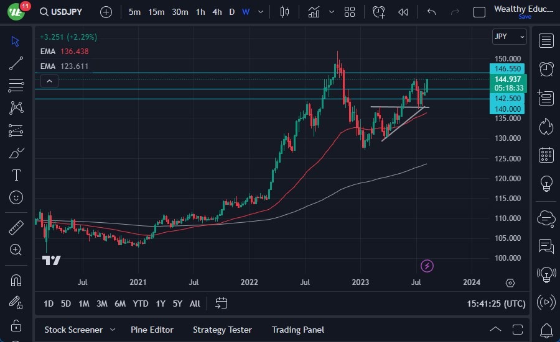Switch to the Strategy Tester tab
This screenshot has height=342, width=560.
tap(222, 330)
